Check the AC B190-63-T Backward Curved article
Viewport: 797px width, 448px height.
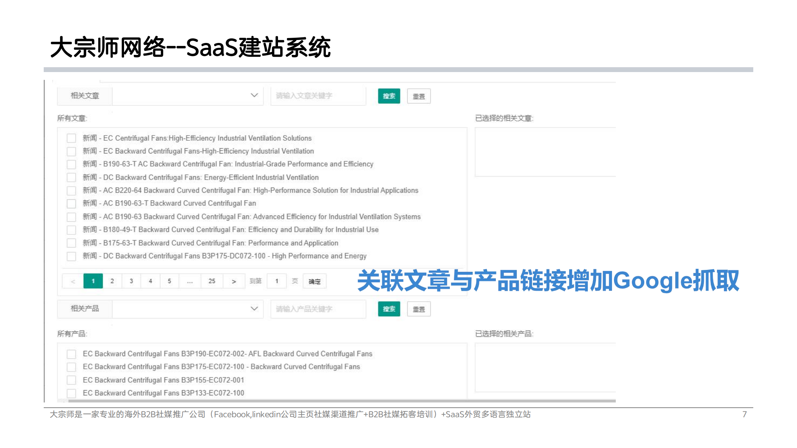pos(71,203)
